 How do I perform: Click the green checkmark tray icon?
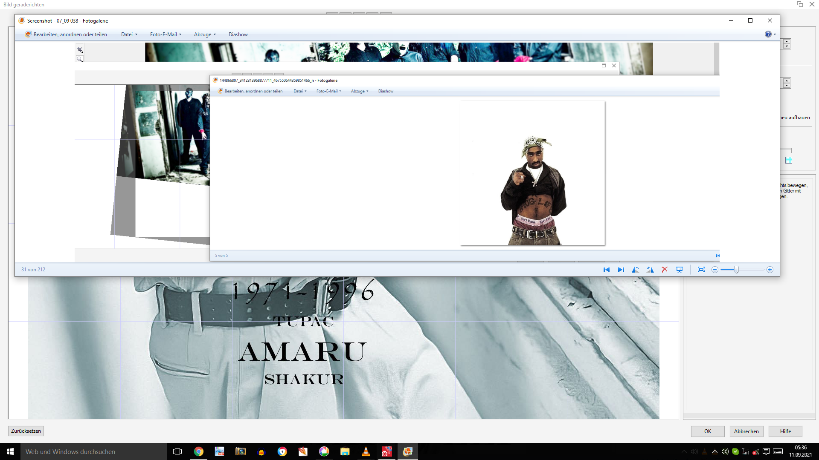point(735,451)
